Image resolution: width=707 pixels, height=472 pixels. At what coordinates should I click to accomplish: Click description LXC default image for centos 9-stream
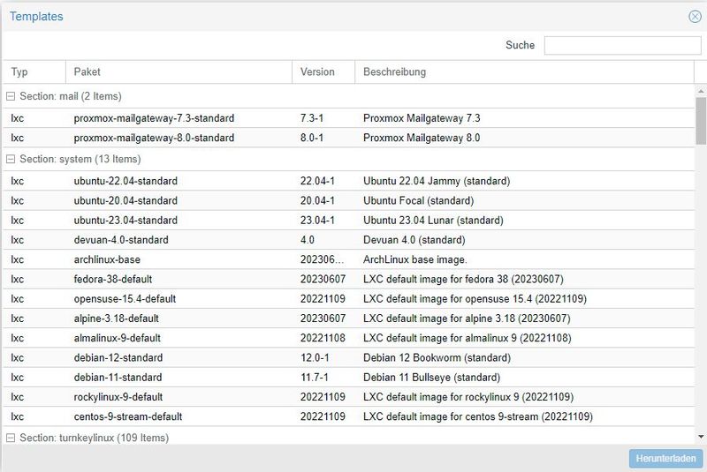(478, 416)
